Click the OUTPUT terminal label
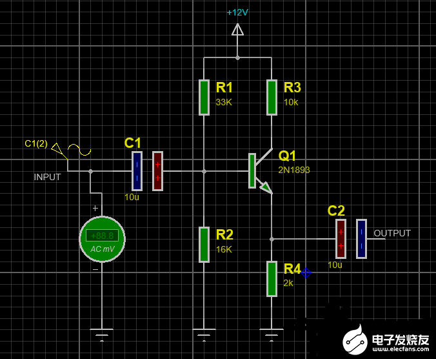Viewport: 436px width, 359px height. coord(392,233)
